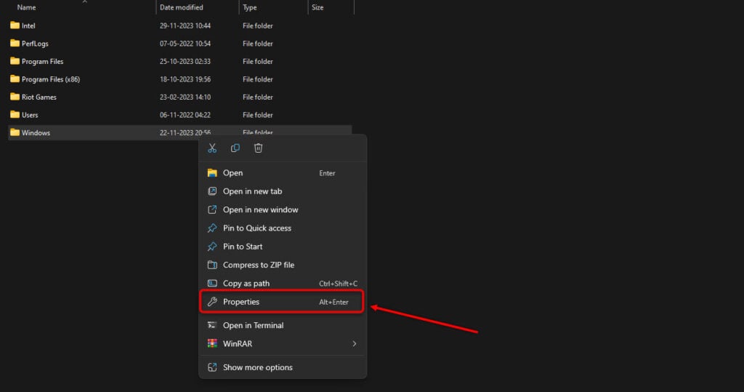Click the Program Files (x86) folder icon

coord(15,79)
